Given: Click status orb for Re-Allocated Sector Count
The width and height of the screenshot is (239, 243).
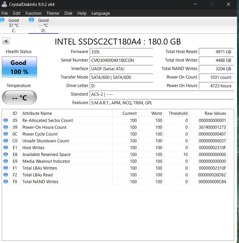Looking at the screenshot, I should (6, 120).
